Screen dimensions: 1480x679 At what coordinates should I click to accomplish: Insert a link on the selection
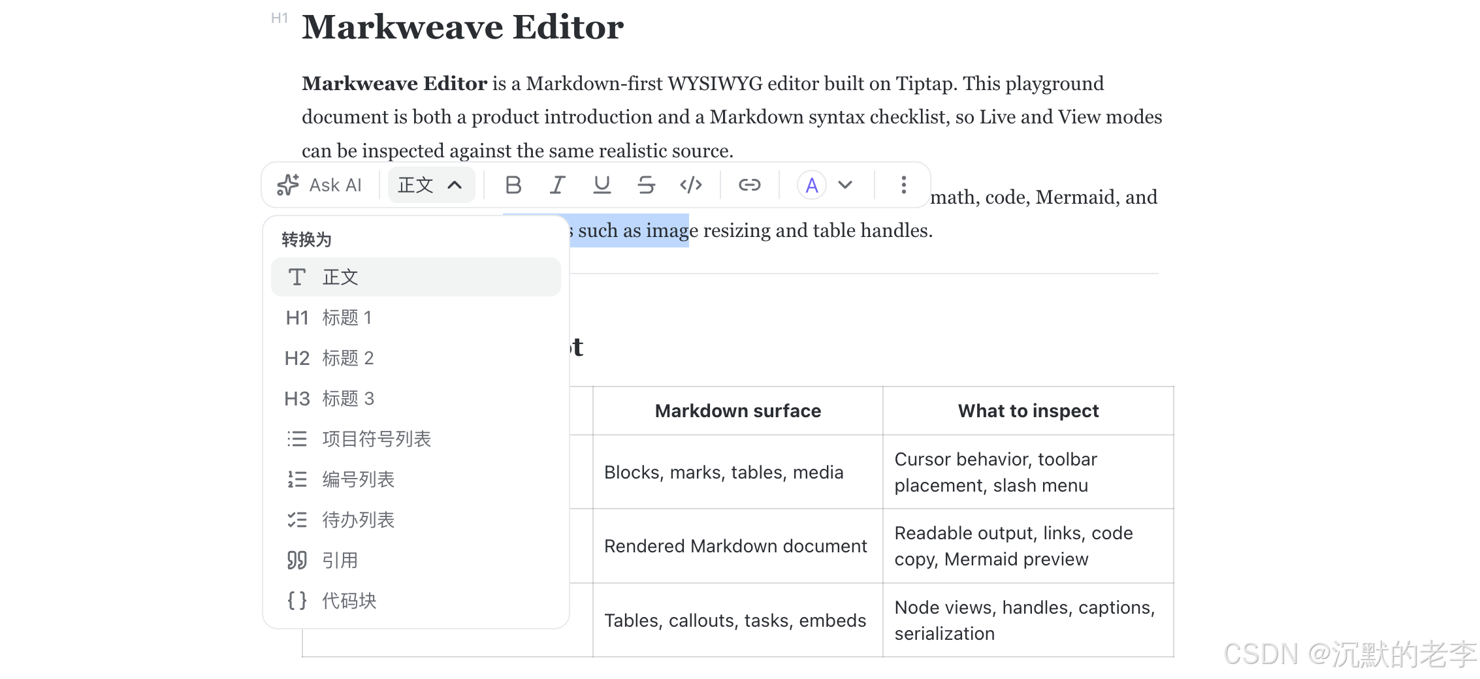[749, 185]
